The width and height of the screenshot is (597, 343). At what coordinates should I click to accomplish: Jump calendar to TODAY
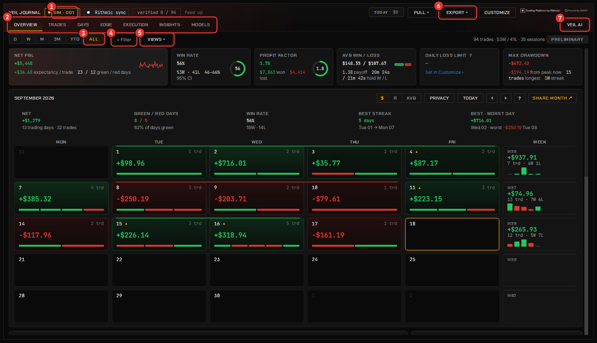(x=470, y=98)
